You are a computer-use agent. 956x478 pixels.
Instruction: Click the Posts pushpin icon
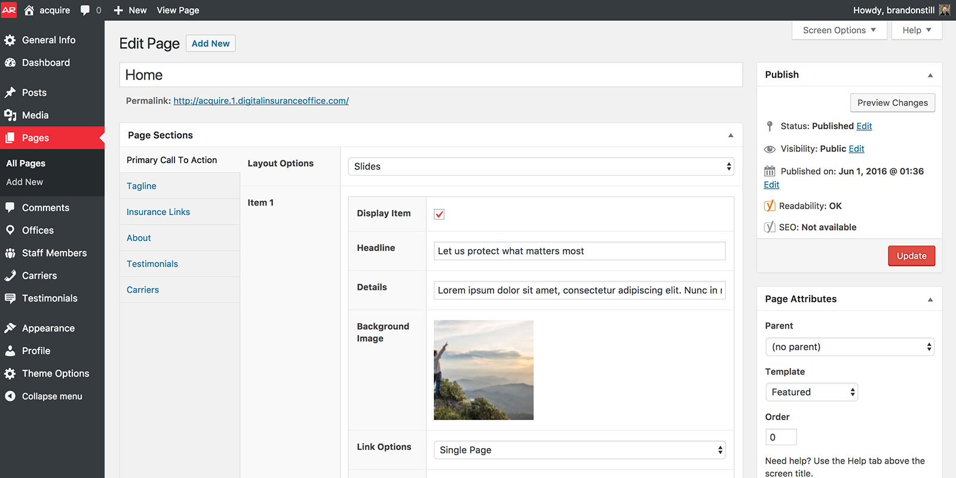pos(10,93)
